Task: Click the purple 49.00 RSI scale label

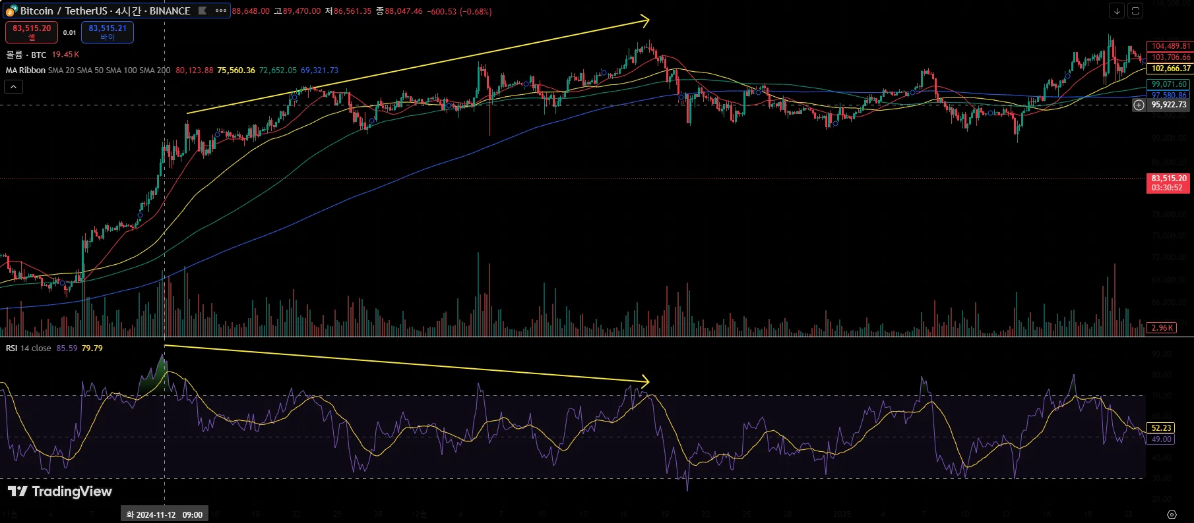Action: (x=1161, y=439)
